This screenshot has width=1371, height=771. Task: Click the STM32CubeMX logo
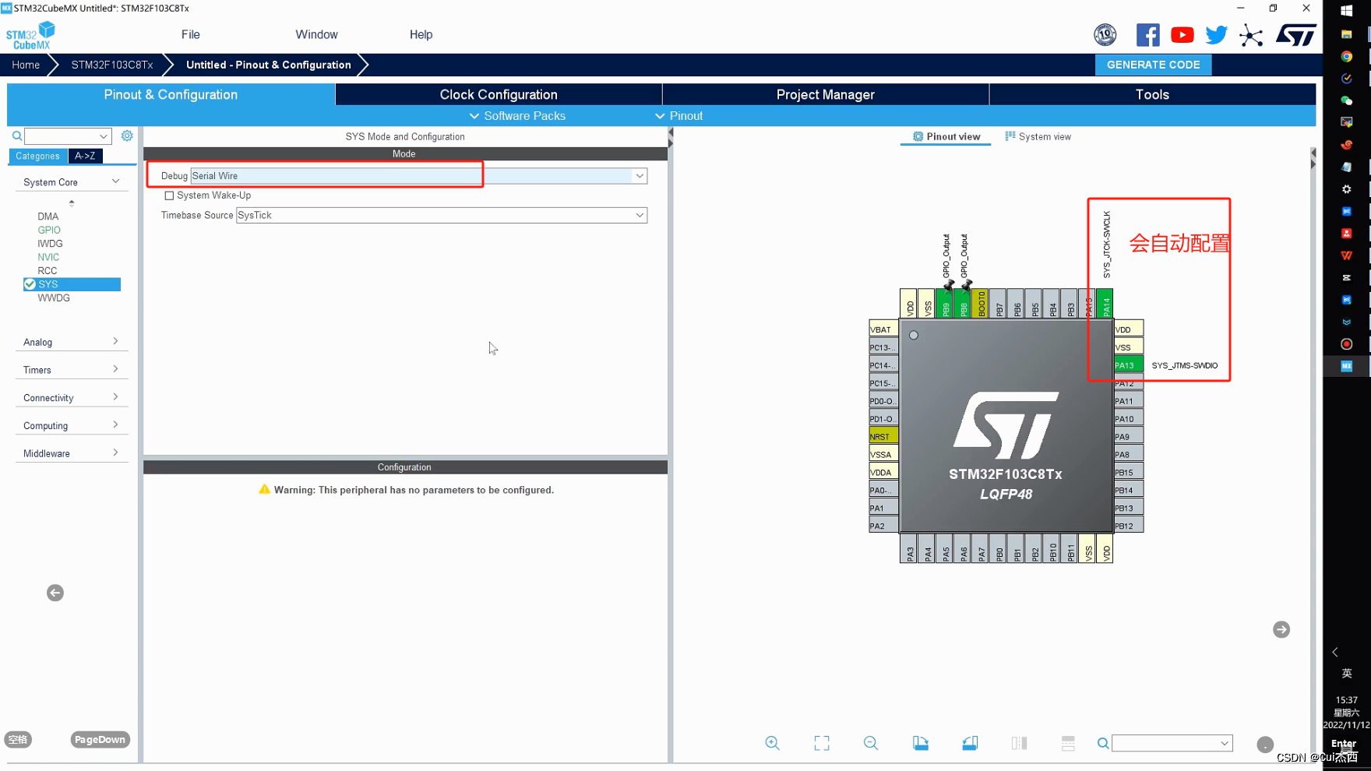(30, 36)
